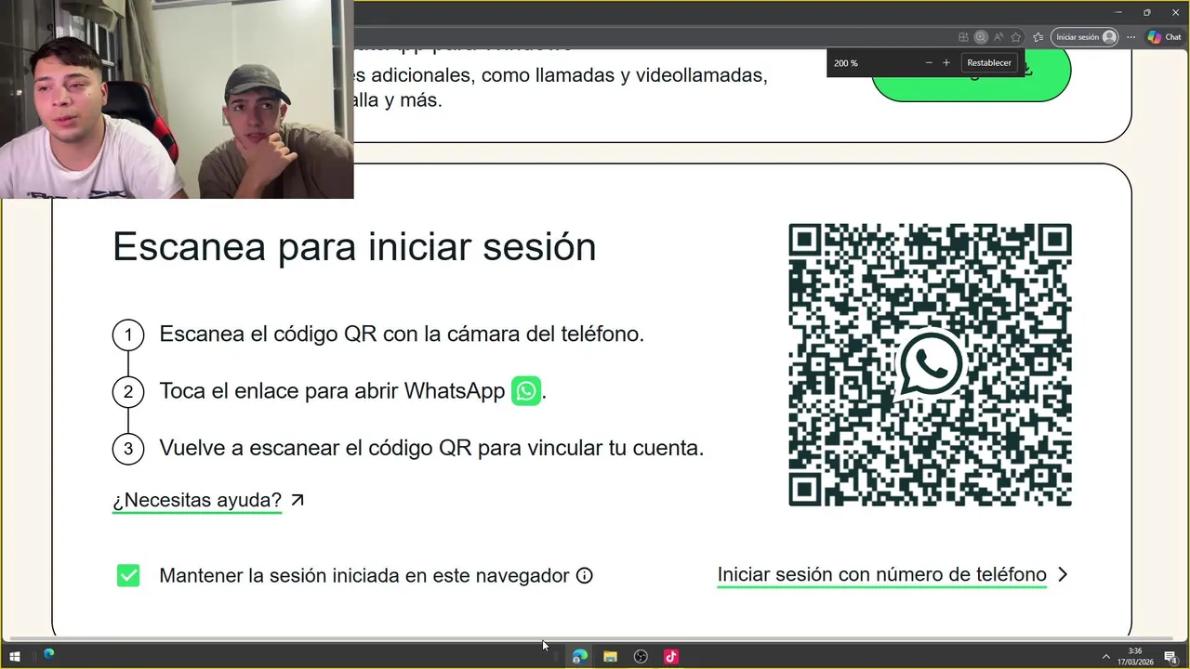
Task: Click the green WhatsApp icon in step 2
Action: coord(526,391)
